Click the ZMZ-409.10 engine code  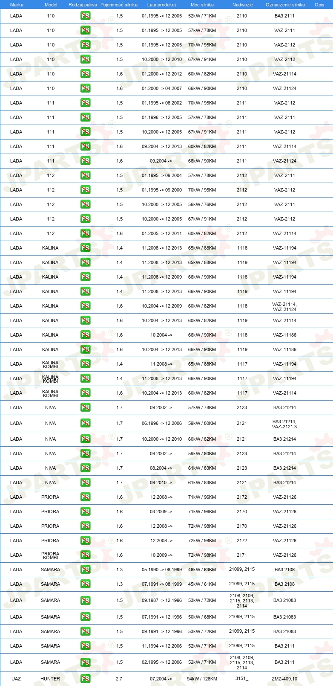(x=284, y=679)
